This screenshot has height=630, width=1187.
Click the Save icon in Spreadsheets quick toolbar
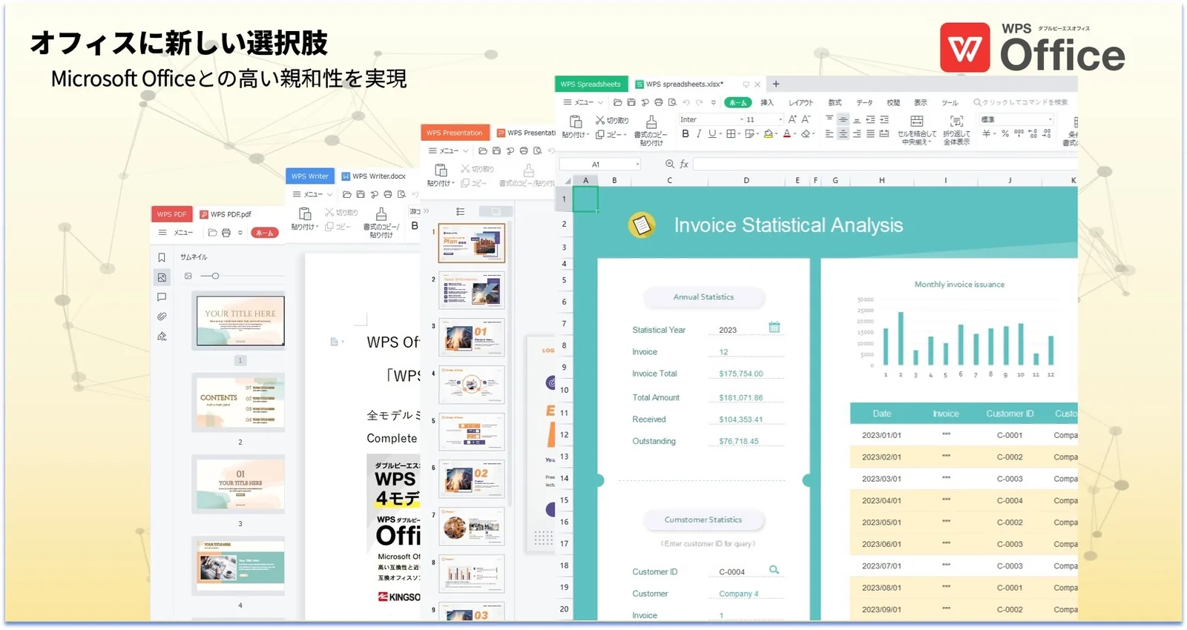(631, 102)
